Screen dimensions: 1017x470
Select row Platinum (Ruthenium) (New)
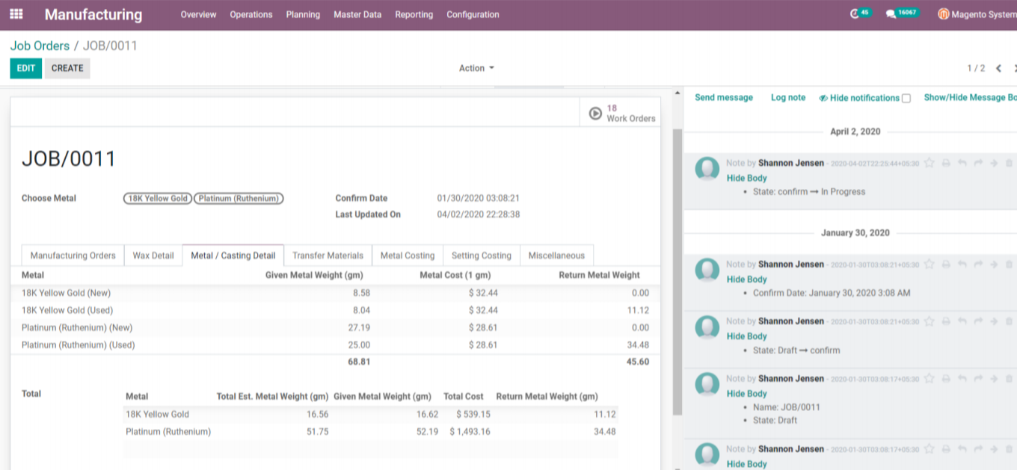(x=335, y=327)
